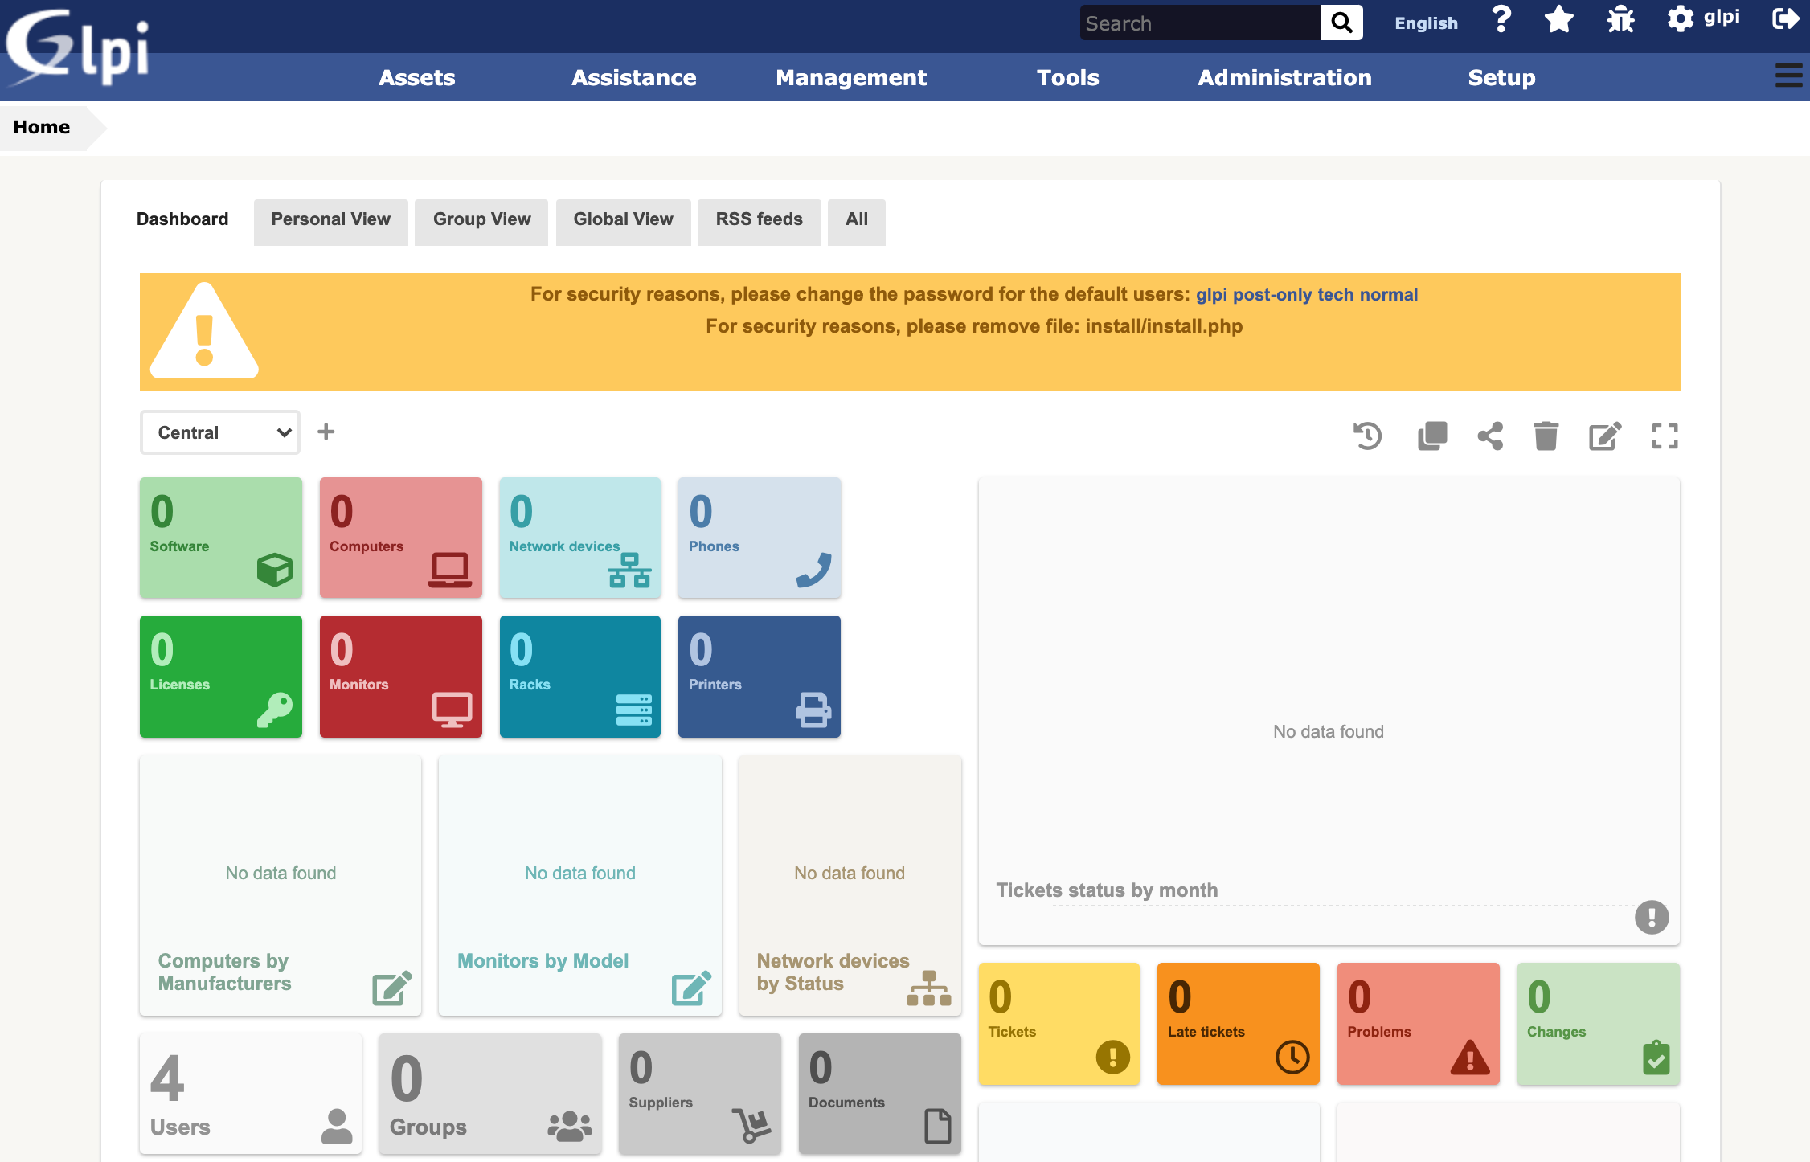Click the dashboard history clock icon
Screen dimensions: 1810x1162
pos(1367,436)
